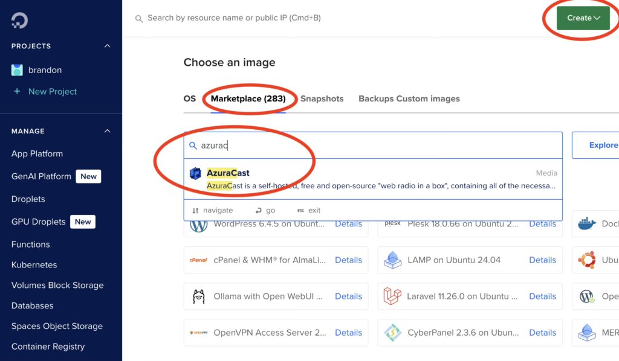This screenshot has height=361, width=619.
Task: Click the WordPress logo icon
Action: (198, 224)
